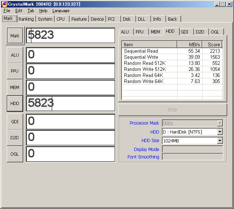Run the MEM benchmark button
The height and width of the screenshot is (209, 234).
(15, 87)
